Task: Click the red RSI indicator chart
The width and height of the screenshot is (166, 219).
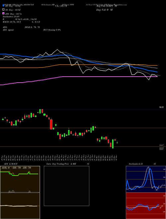Action: tap(146, 206)
